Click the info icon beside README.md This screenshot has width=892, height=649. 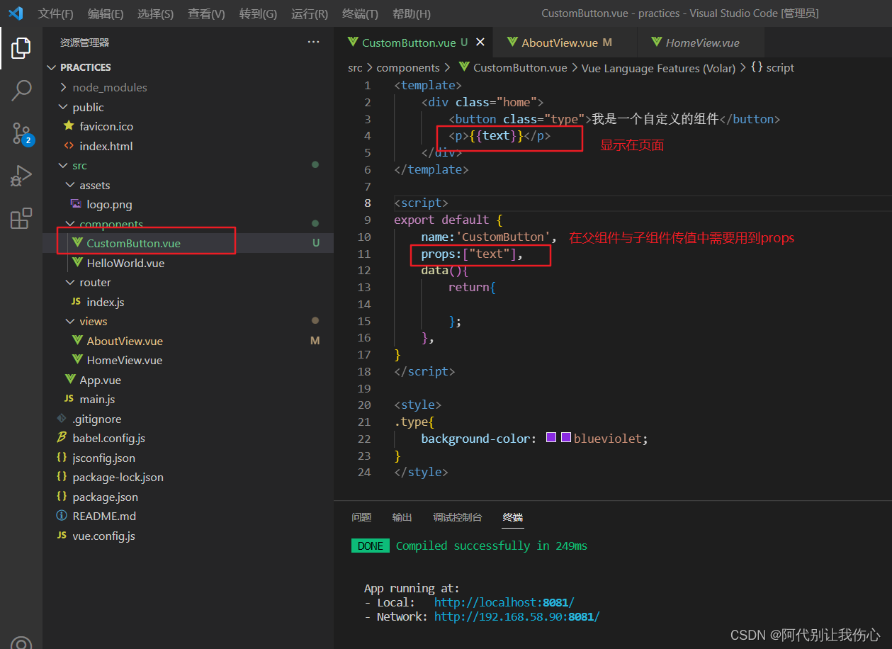(62, 516)
